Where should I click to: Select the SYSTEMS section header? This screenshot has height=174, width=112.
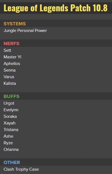15,24
